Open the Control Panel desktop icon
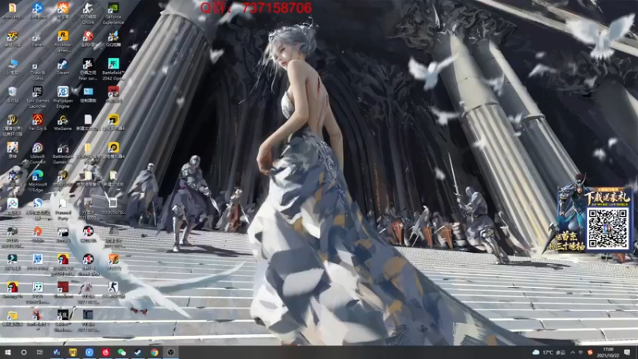The width and height of the screenshot is (638, 359). click(x=88, y=94)
